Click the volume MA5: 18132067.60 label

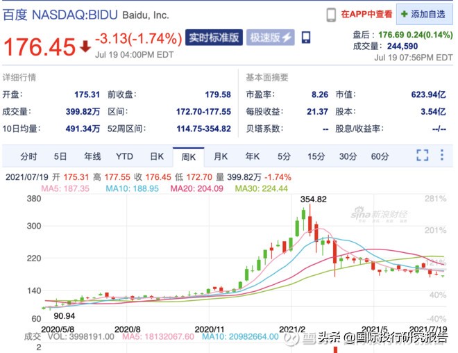pos(158,336)
